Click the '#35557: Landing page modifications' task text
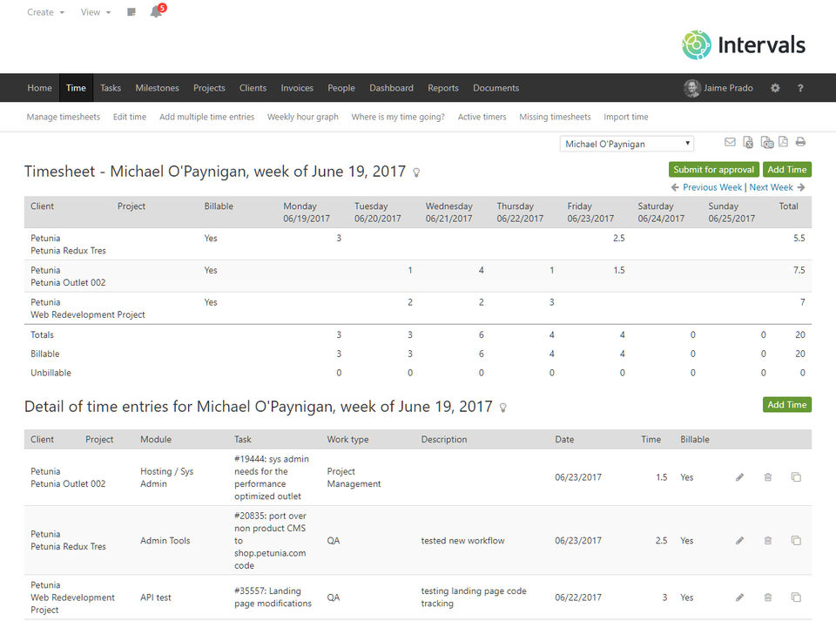This screenshot has height=621, width=836. (273, 597)
